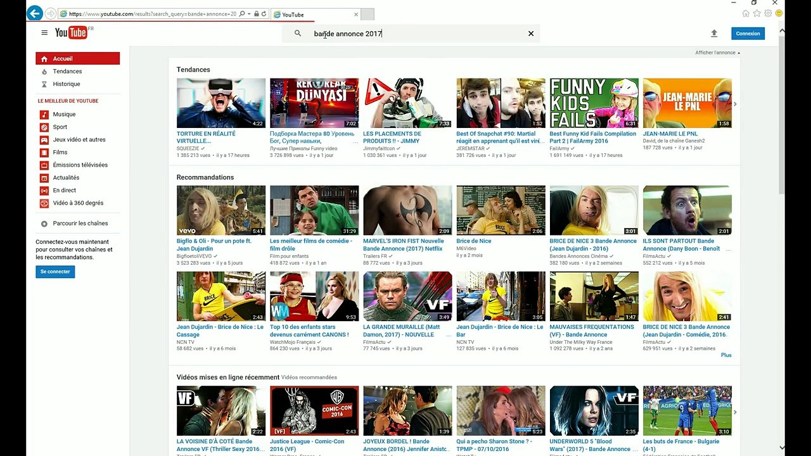Click the upload arrow icon
Image resolution: width=811 pixels, height=456 pixels.
point(714,34)
